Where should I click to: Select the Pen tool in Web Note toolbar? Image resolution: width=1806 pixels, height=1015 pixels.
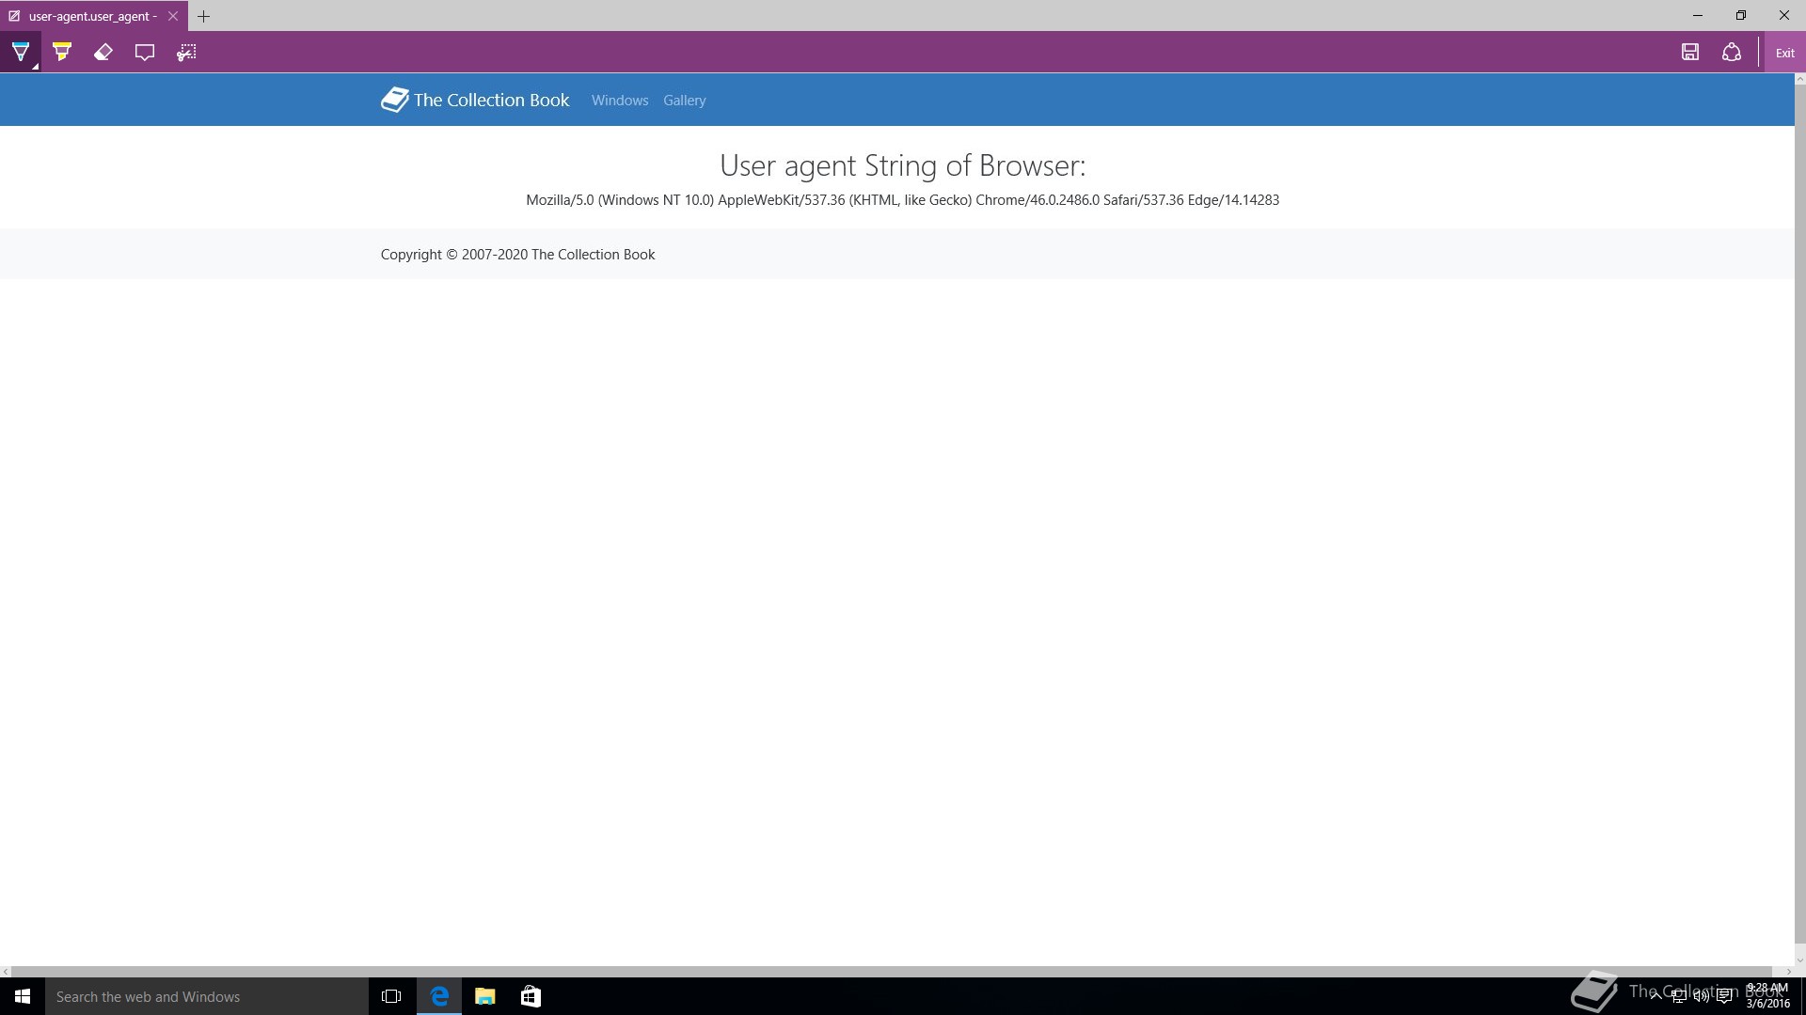(x=21, y=53)
